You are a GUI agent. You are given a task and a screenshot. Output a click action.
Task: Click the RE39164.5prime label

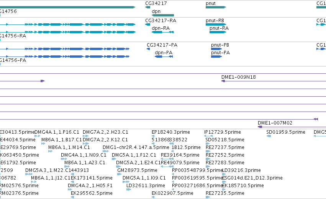tap(180, 155)
